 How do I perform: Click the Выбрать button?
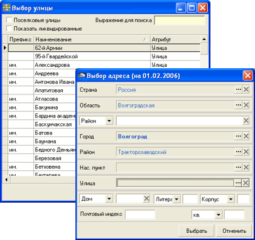[x=197, y=231]
